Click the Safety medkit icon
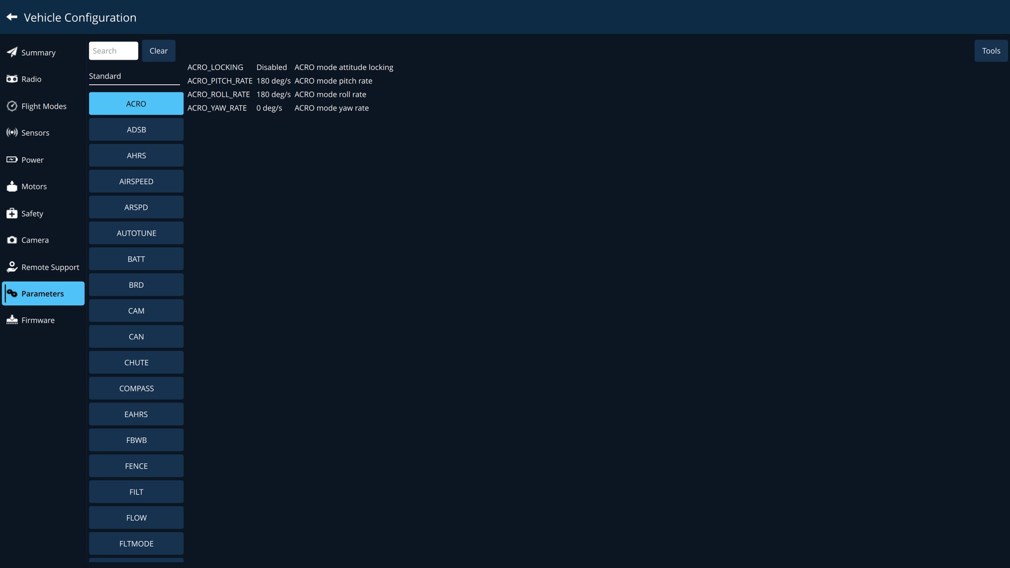This screenshot has height=568, width=1010. 12,213
